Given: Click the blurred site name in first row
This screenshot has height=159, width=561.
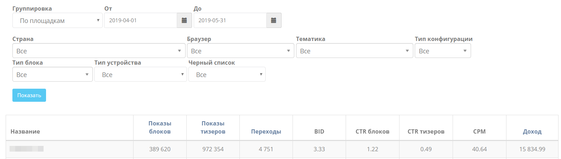Looking at the screenshot, I should (27, 149).
